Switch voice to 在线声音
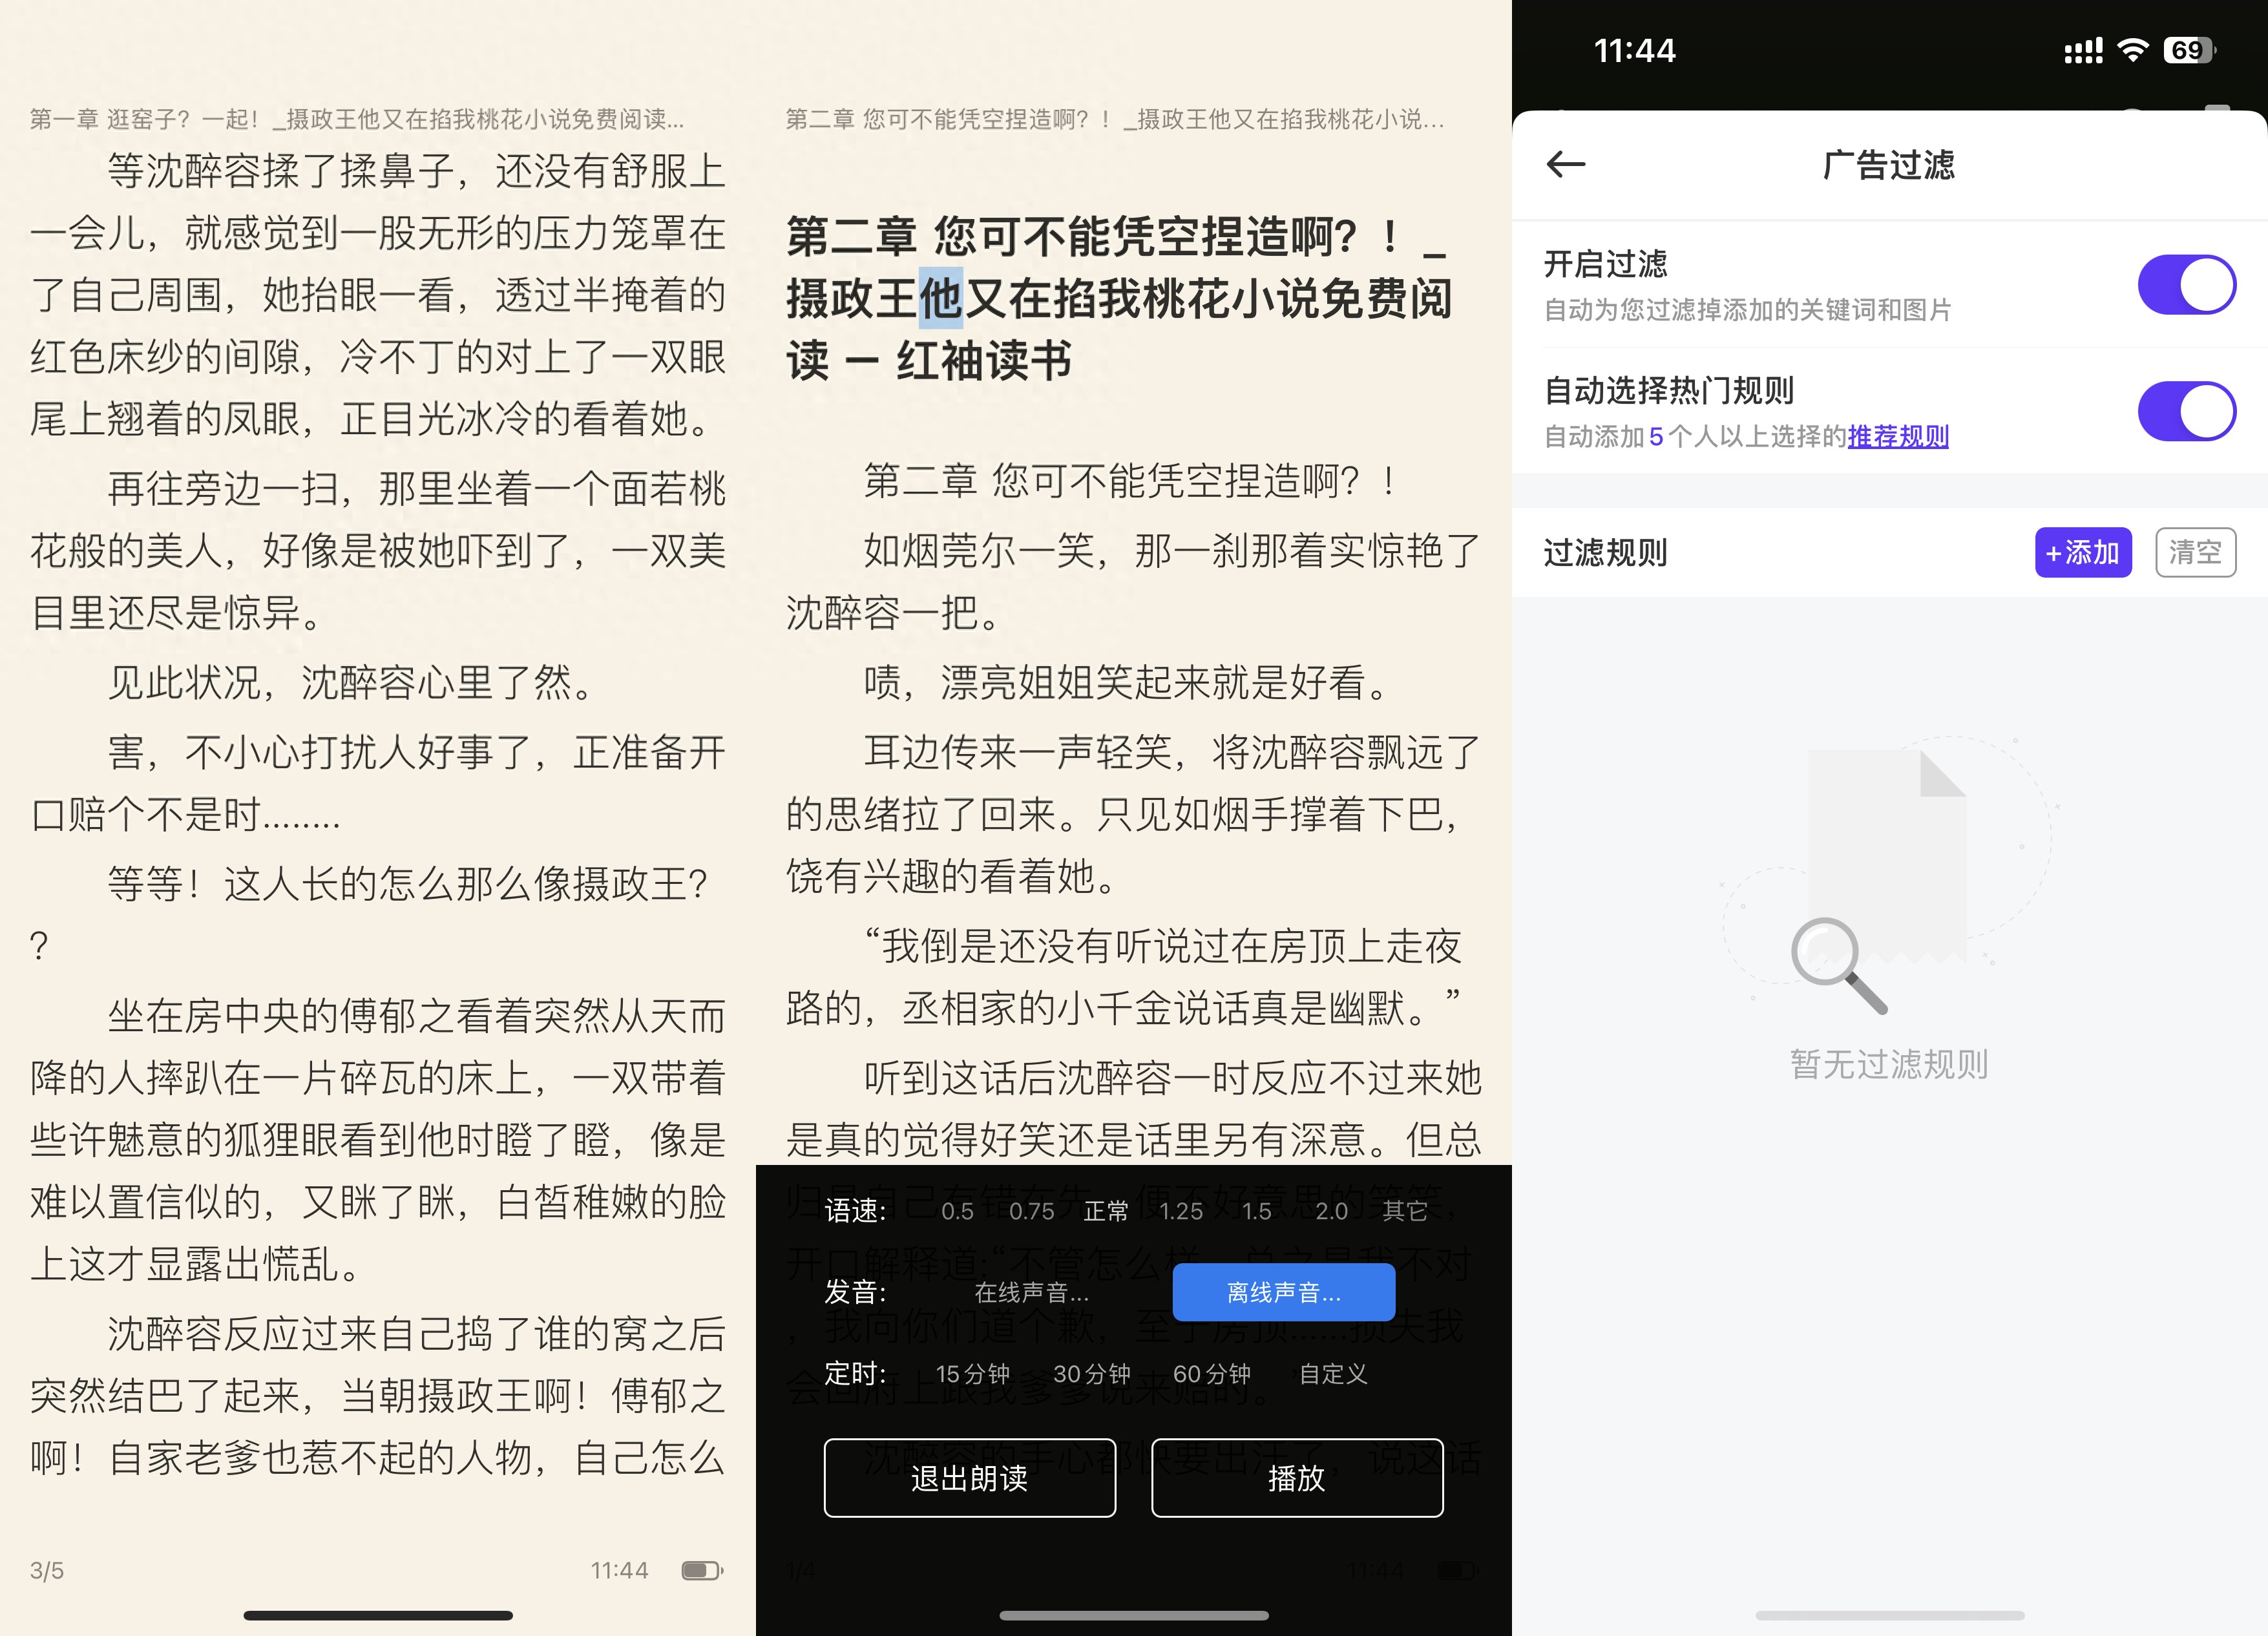The image size is (2268, 1636). [1031, 1292]
